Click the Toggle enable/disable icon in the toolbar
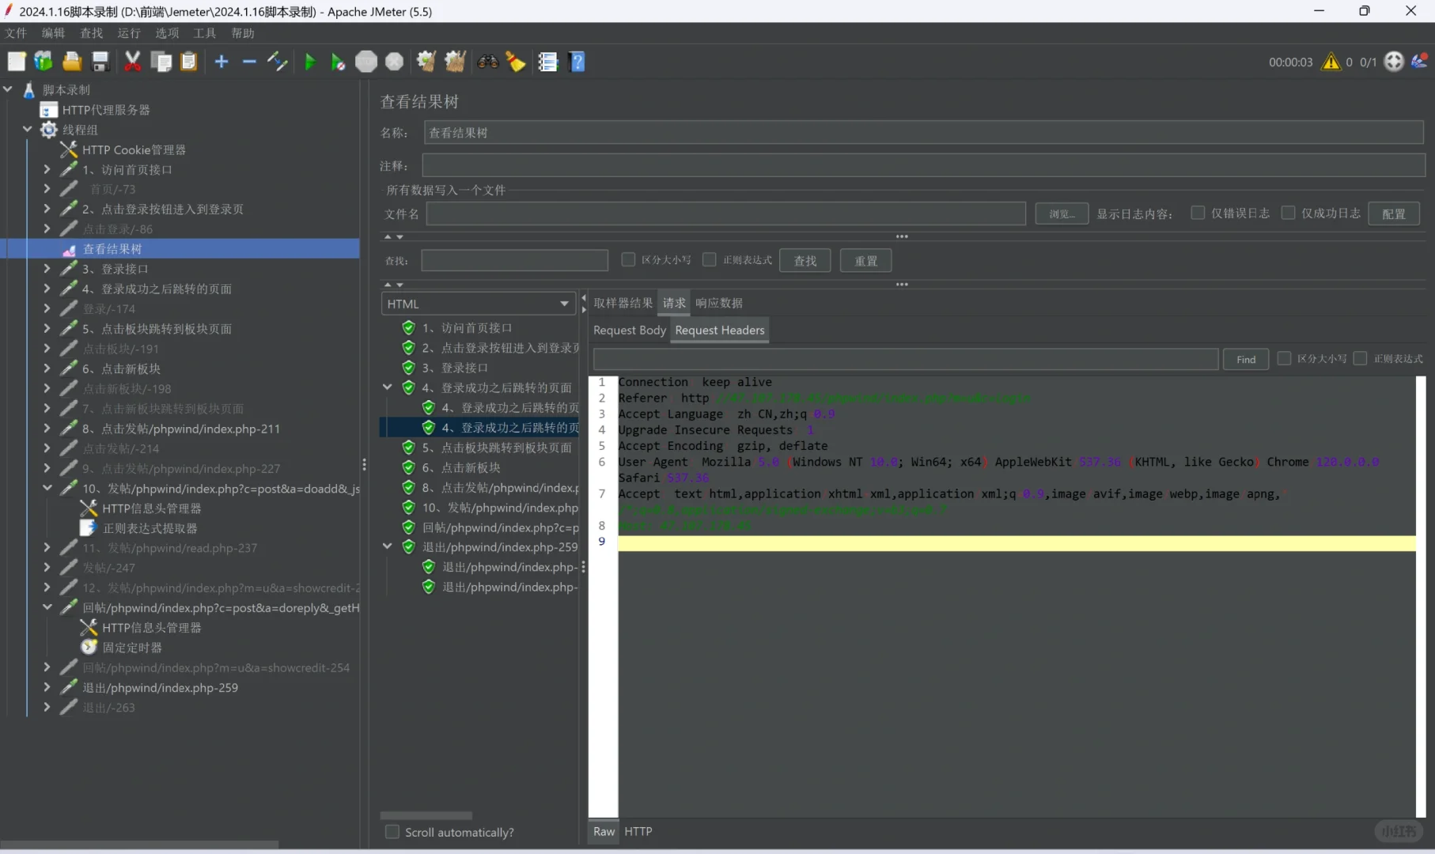The image size is (1435, 854). pos(277,62)
